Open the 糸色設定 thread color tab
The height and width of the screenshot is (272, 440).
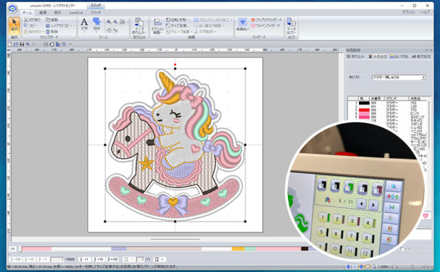[x=377, y=56]
